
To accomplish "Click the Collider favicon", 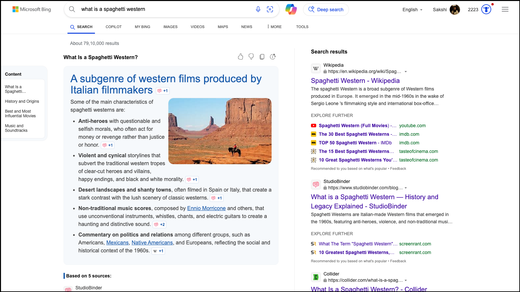I will click(x=316, y=277).
